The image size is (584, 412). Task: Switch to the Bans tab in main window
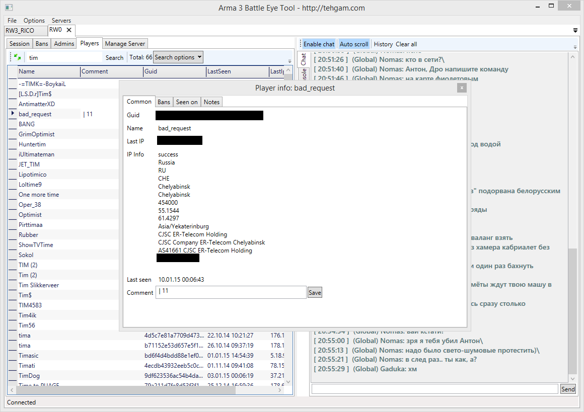(x=42, y=44)
